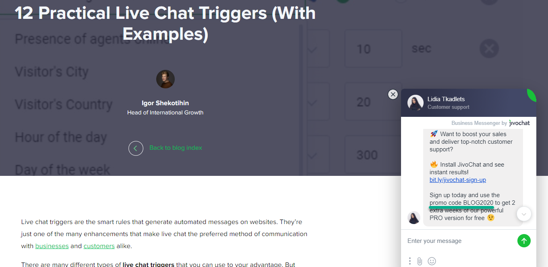Follow the 'businesses' link in the paragraph
The height and width of the screenshot is (267, 548).
[x=52, y=246]
